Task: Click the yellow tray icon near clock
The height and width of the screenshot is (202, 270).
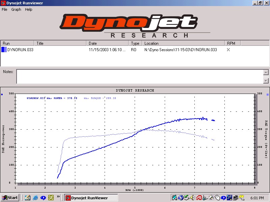Action: [x=242, y=198]
